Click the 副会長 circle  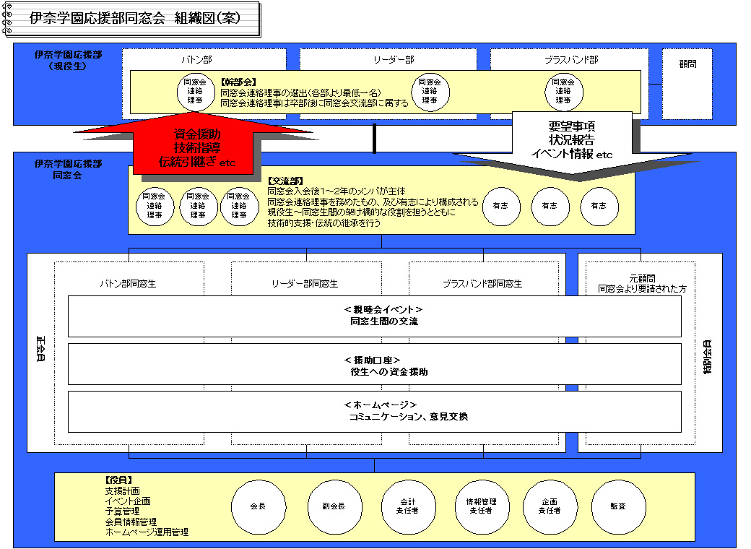(x=334, y=507)
